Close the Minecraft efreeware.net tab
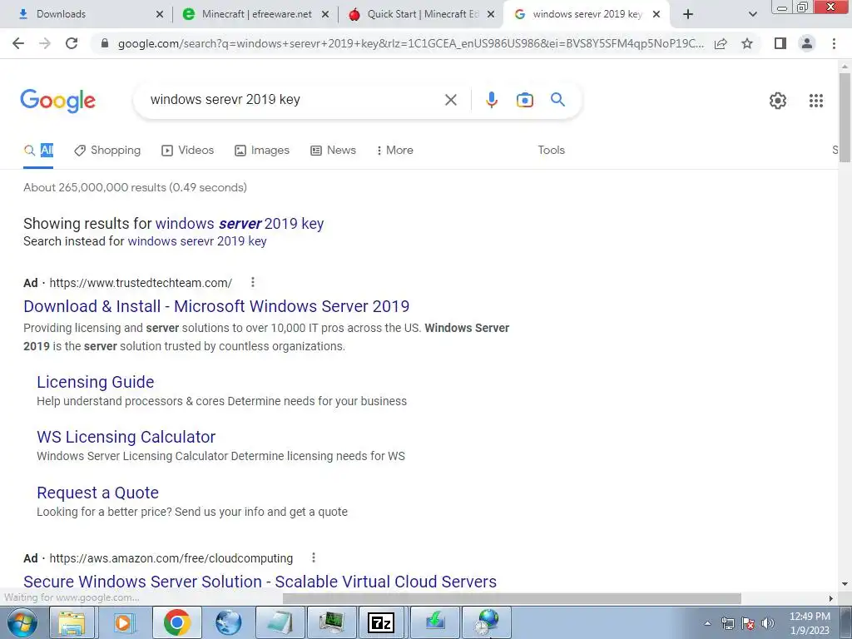The image size is (852, 639). (325, 15)
